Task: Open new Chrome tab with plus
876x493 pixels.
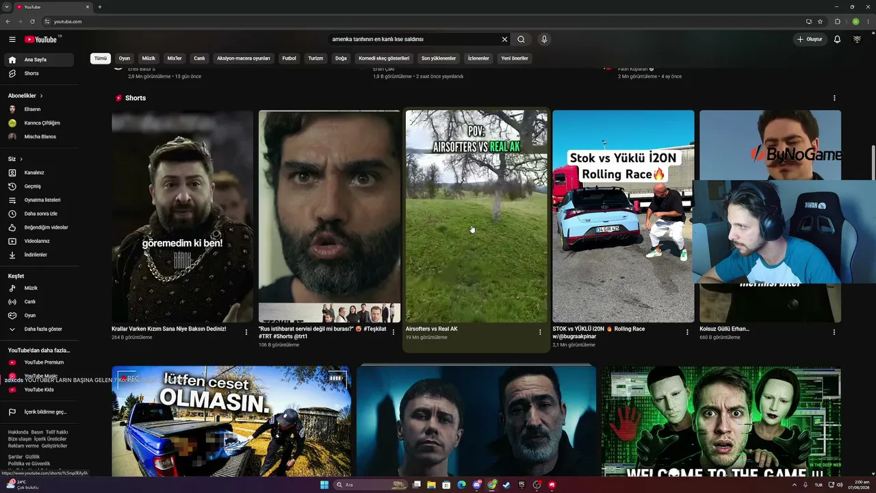Action: 100,7
